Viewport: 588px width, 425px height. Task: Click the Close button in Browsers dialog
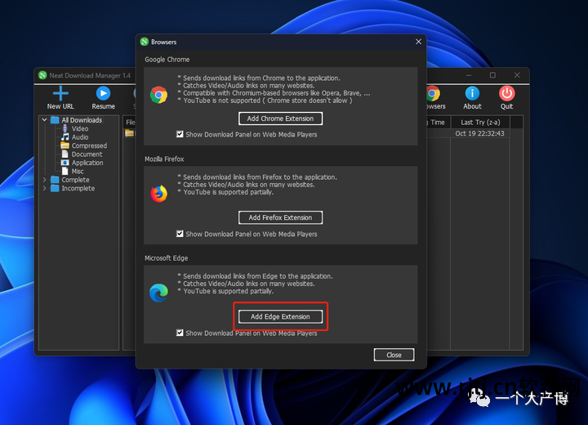394,356
